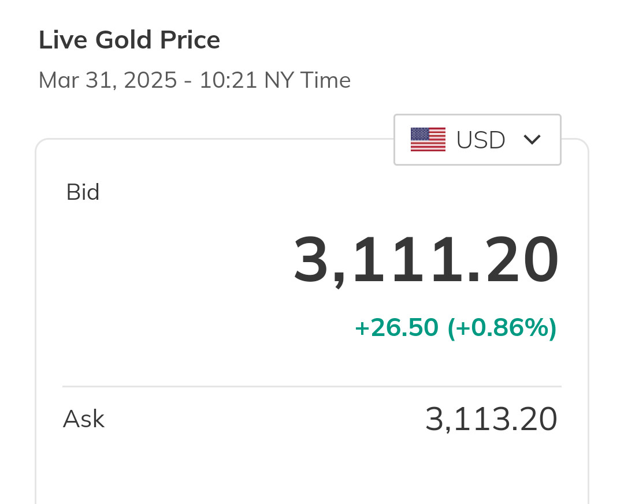This screenshot has height=504, width=624.
Task: Click the year 2025 in the date
Action: [x=150, y=80]
